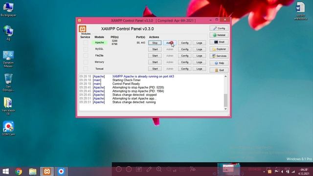Toggle the MySQL service checkbox
313x176 pixels.
point(86,49)
